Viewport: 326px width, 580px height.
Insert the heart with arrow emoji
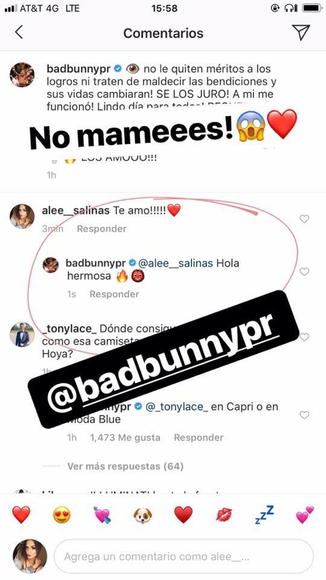(102, 515)
